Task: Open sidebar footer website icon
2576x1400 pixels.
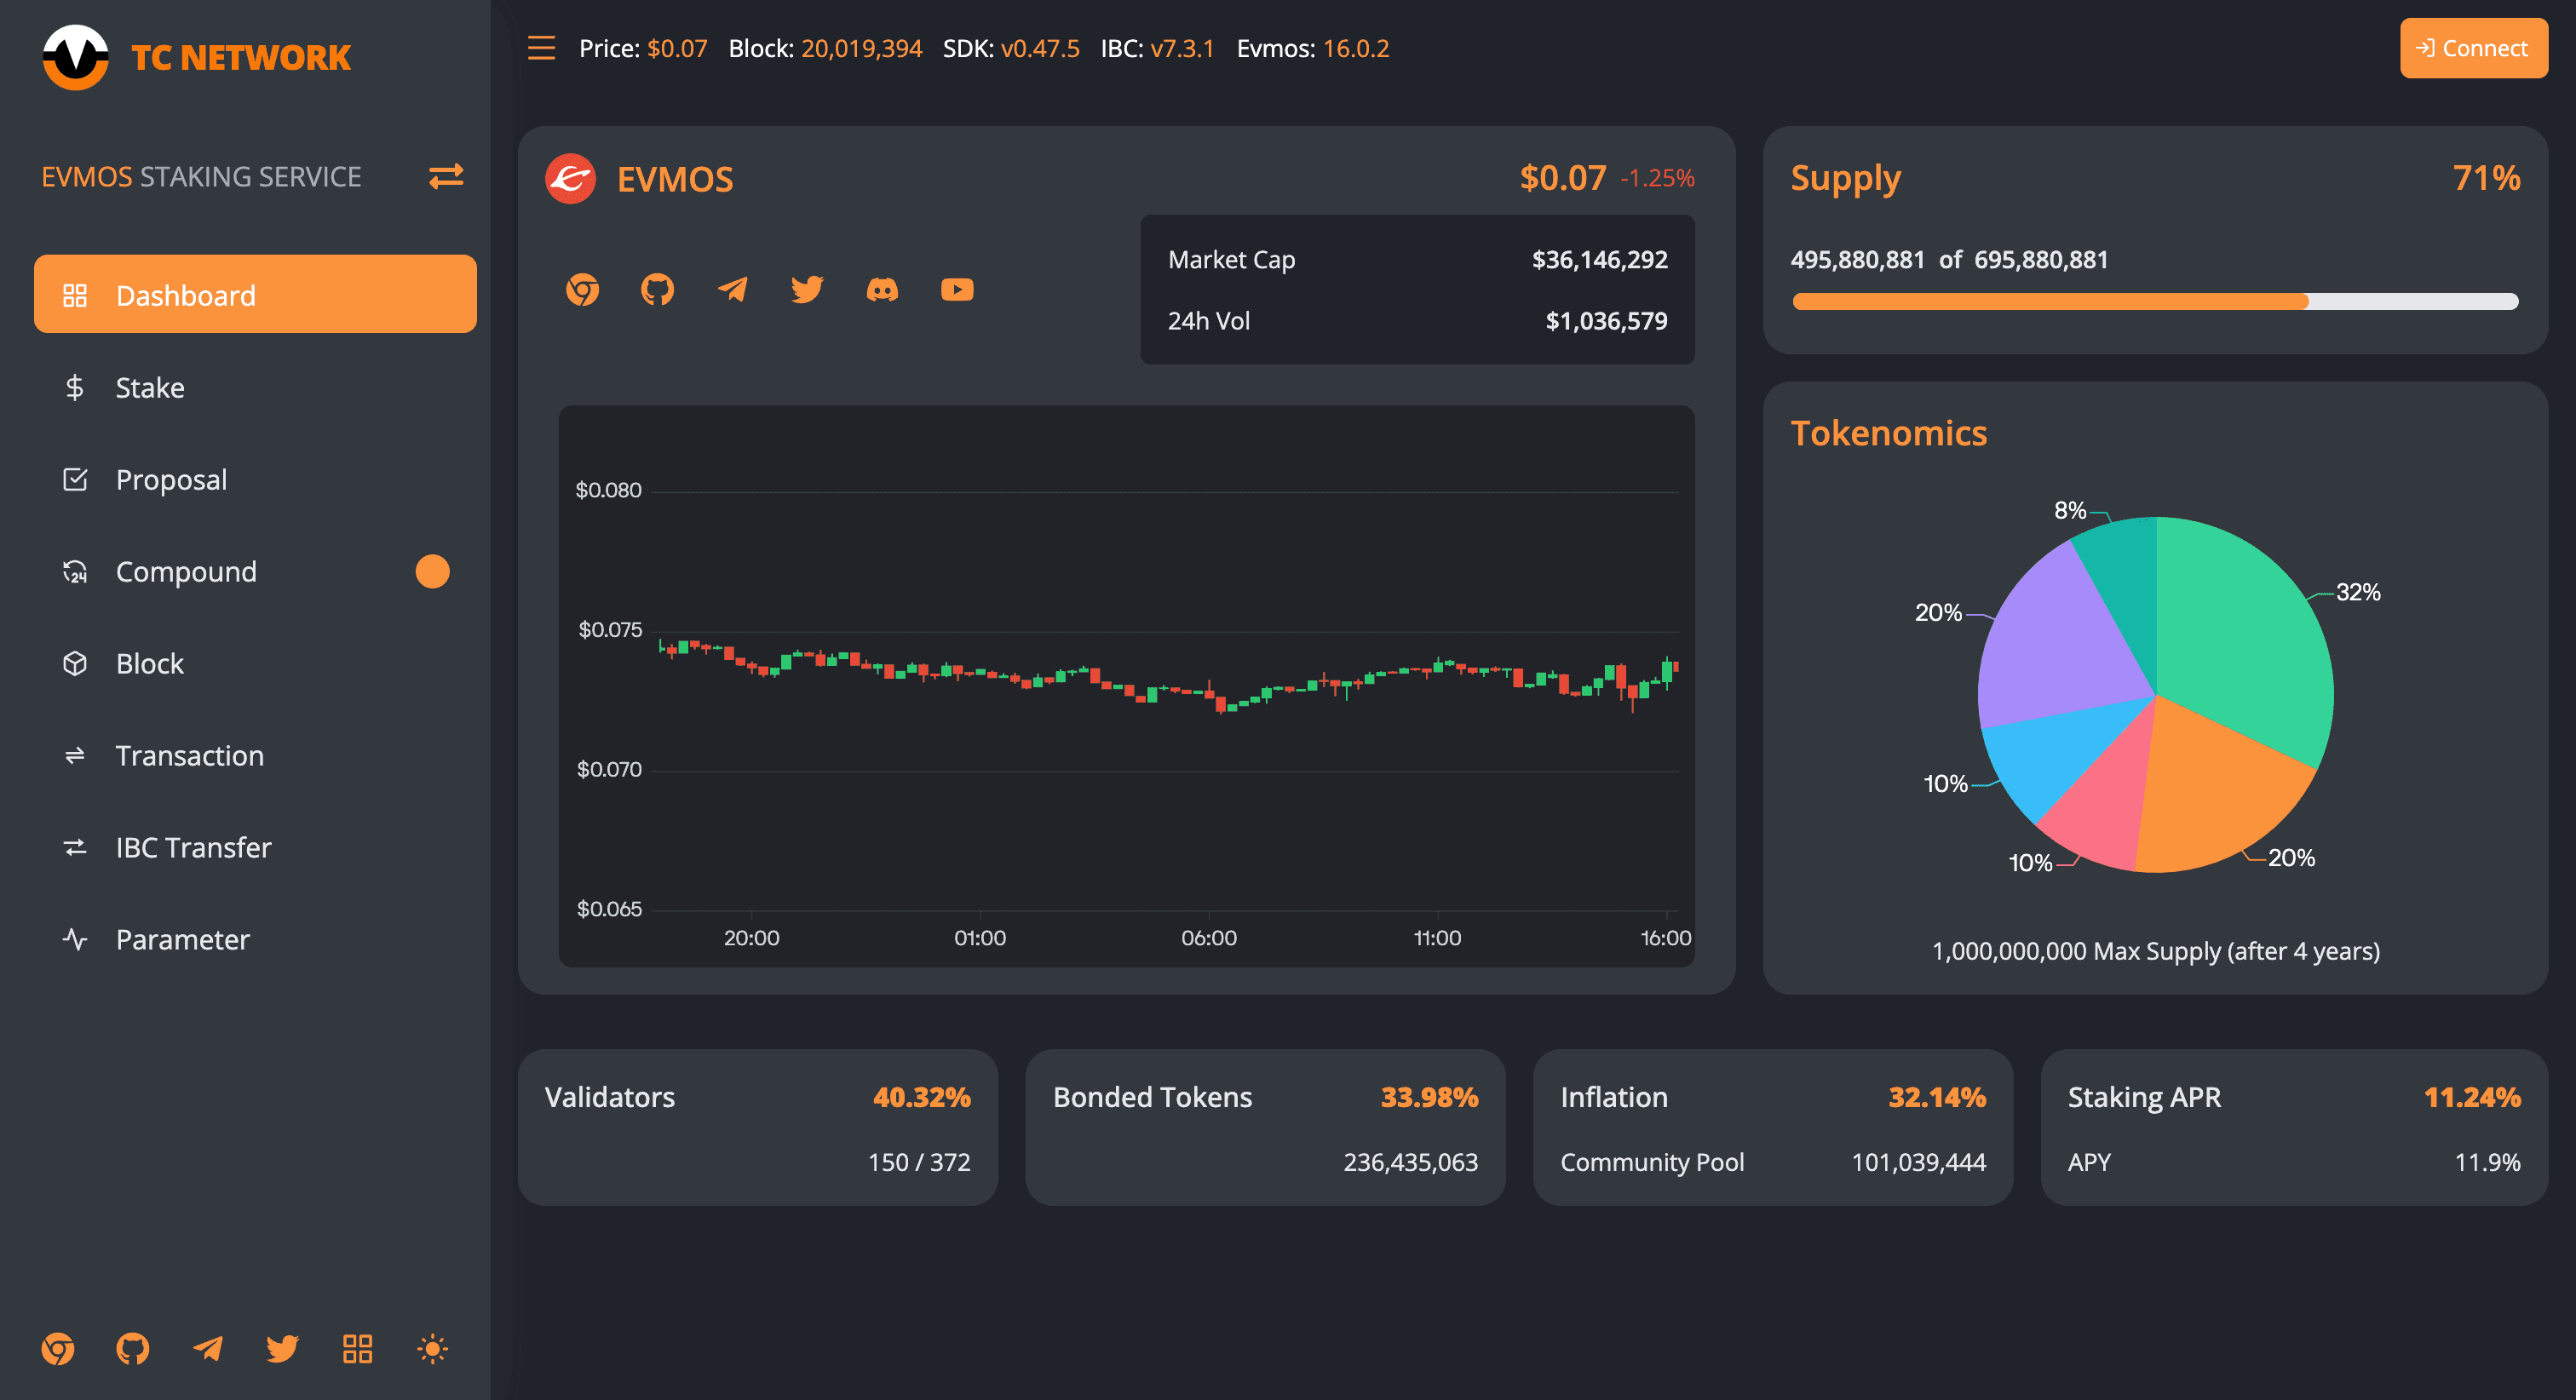Action: 58,1349
